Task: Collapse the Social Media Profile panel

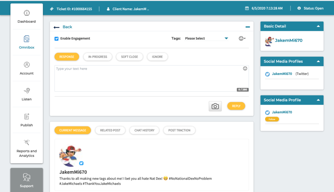Action: pyautogui.click(x=318, y=100)
